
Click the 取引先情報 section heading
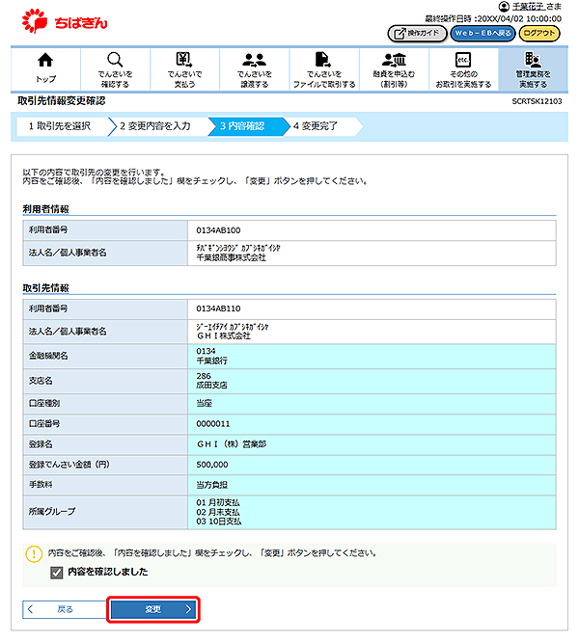pyautogui.click(x=46, y=288)
